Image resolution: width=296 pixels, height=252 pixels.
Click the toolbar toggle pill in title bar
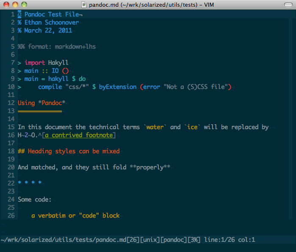coord(287,4)
